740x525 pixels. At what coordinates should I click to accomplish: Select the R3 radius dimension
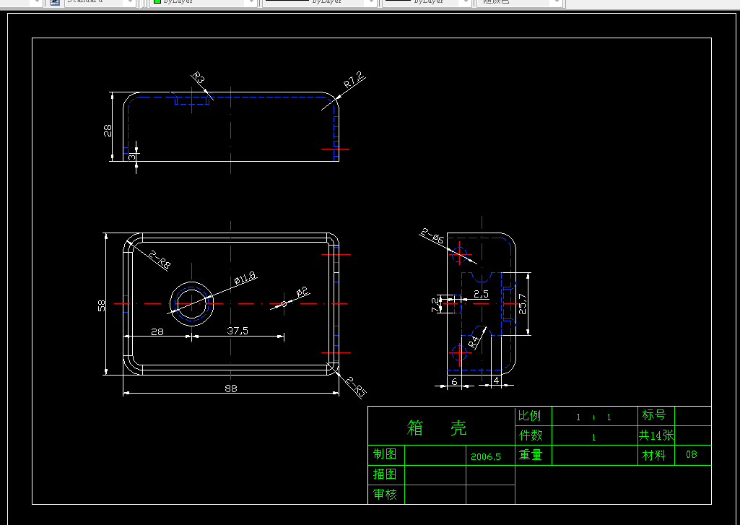(199, 78)
